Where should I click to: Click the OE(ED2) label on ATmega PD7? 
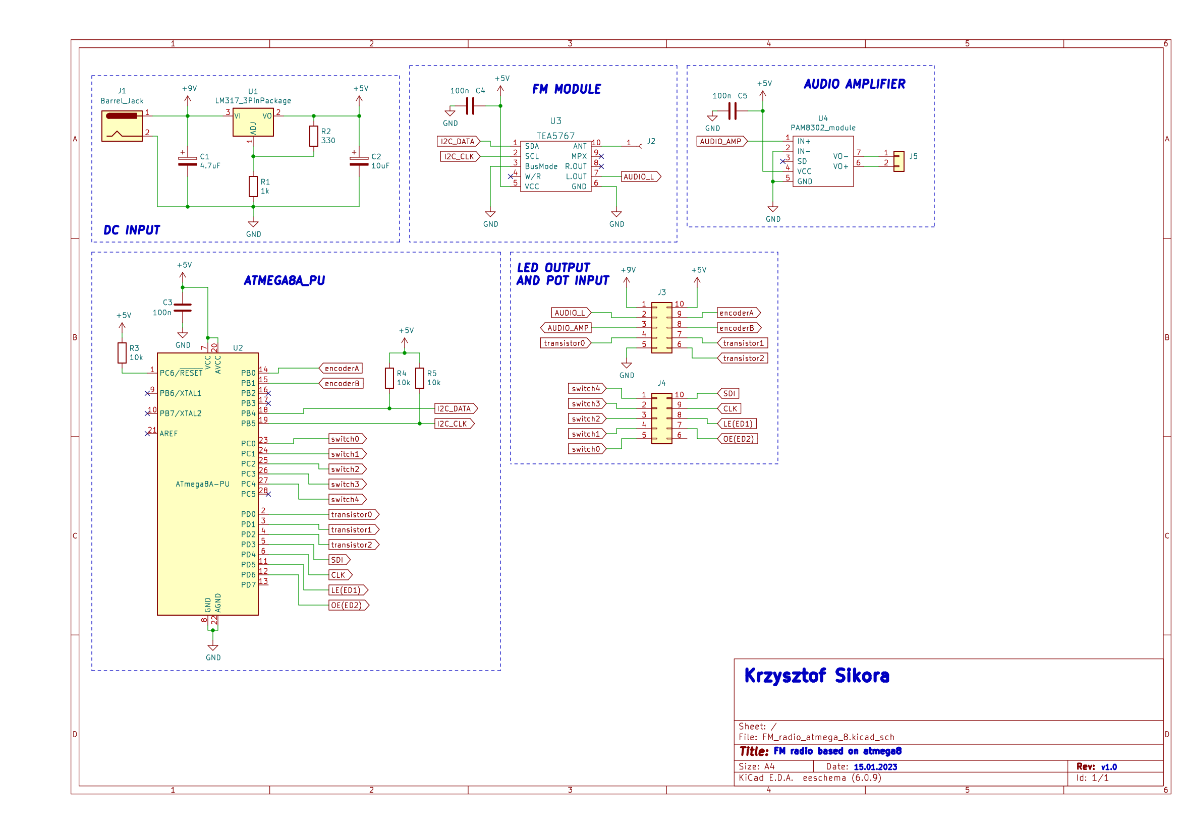pyautogui.click(x=349, y=606)
